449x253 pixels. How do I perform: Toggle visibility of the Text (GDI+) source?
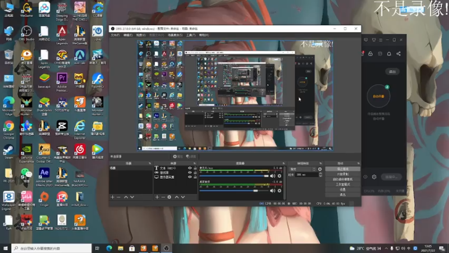[x=190, y=168]
